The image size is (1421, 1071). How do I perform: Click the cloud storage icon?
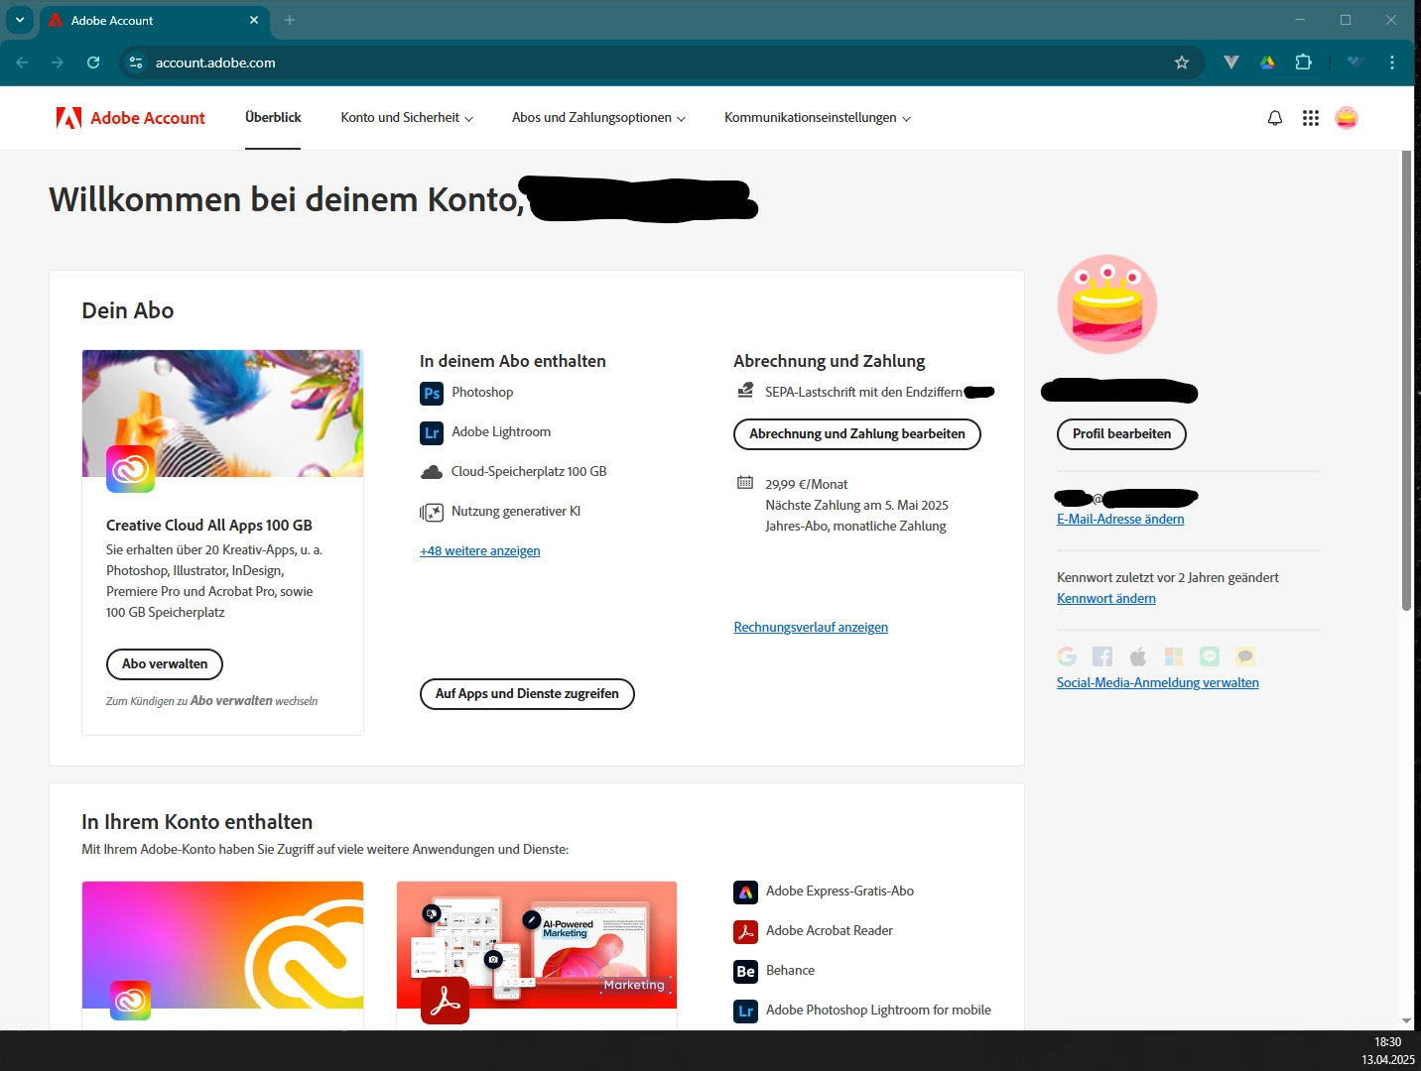(x=432, y=472)
